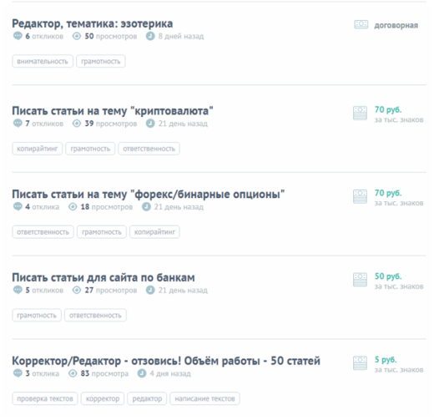Image resolution: width=434 pixels, height=420 pixels.
Task: Click the '27 просмотров' counter
Action: (x=111, y=291)
